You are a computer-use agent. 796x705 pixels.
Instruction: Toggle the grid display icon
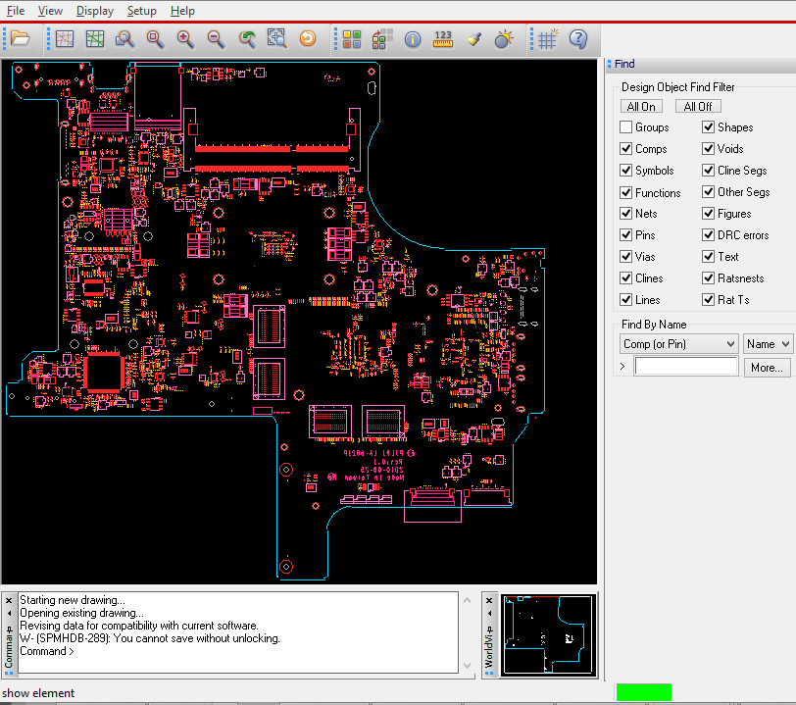[x=548, y=39]
